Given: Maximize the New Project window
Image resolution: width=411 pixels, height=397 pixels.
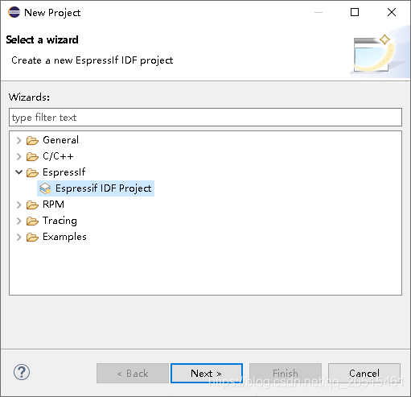Looking at the screenshot, I should click(355, 12).
